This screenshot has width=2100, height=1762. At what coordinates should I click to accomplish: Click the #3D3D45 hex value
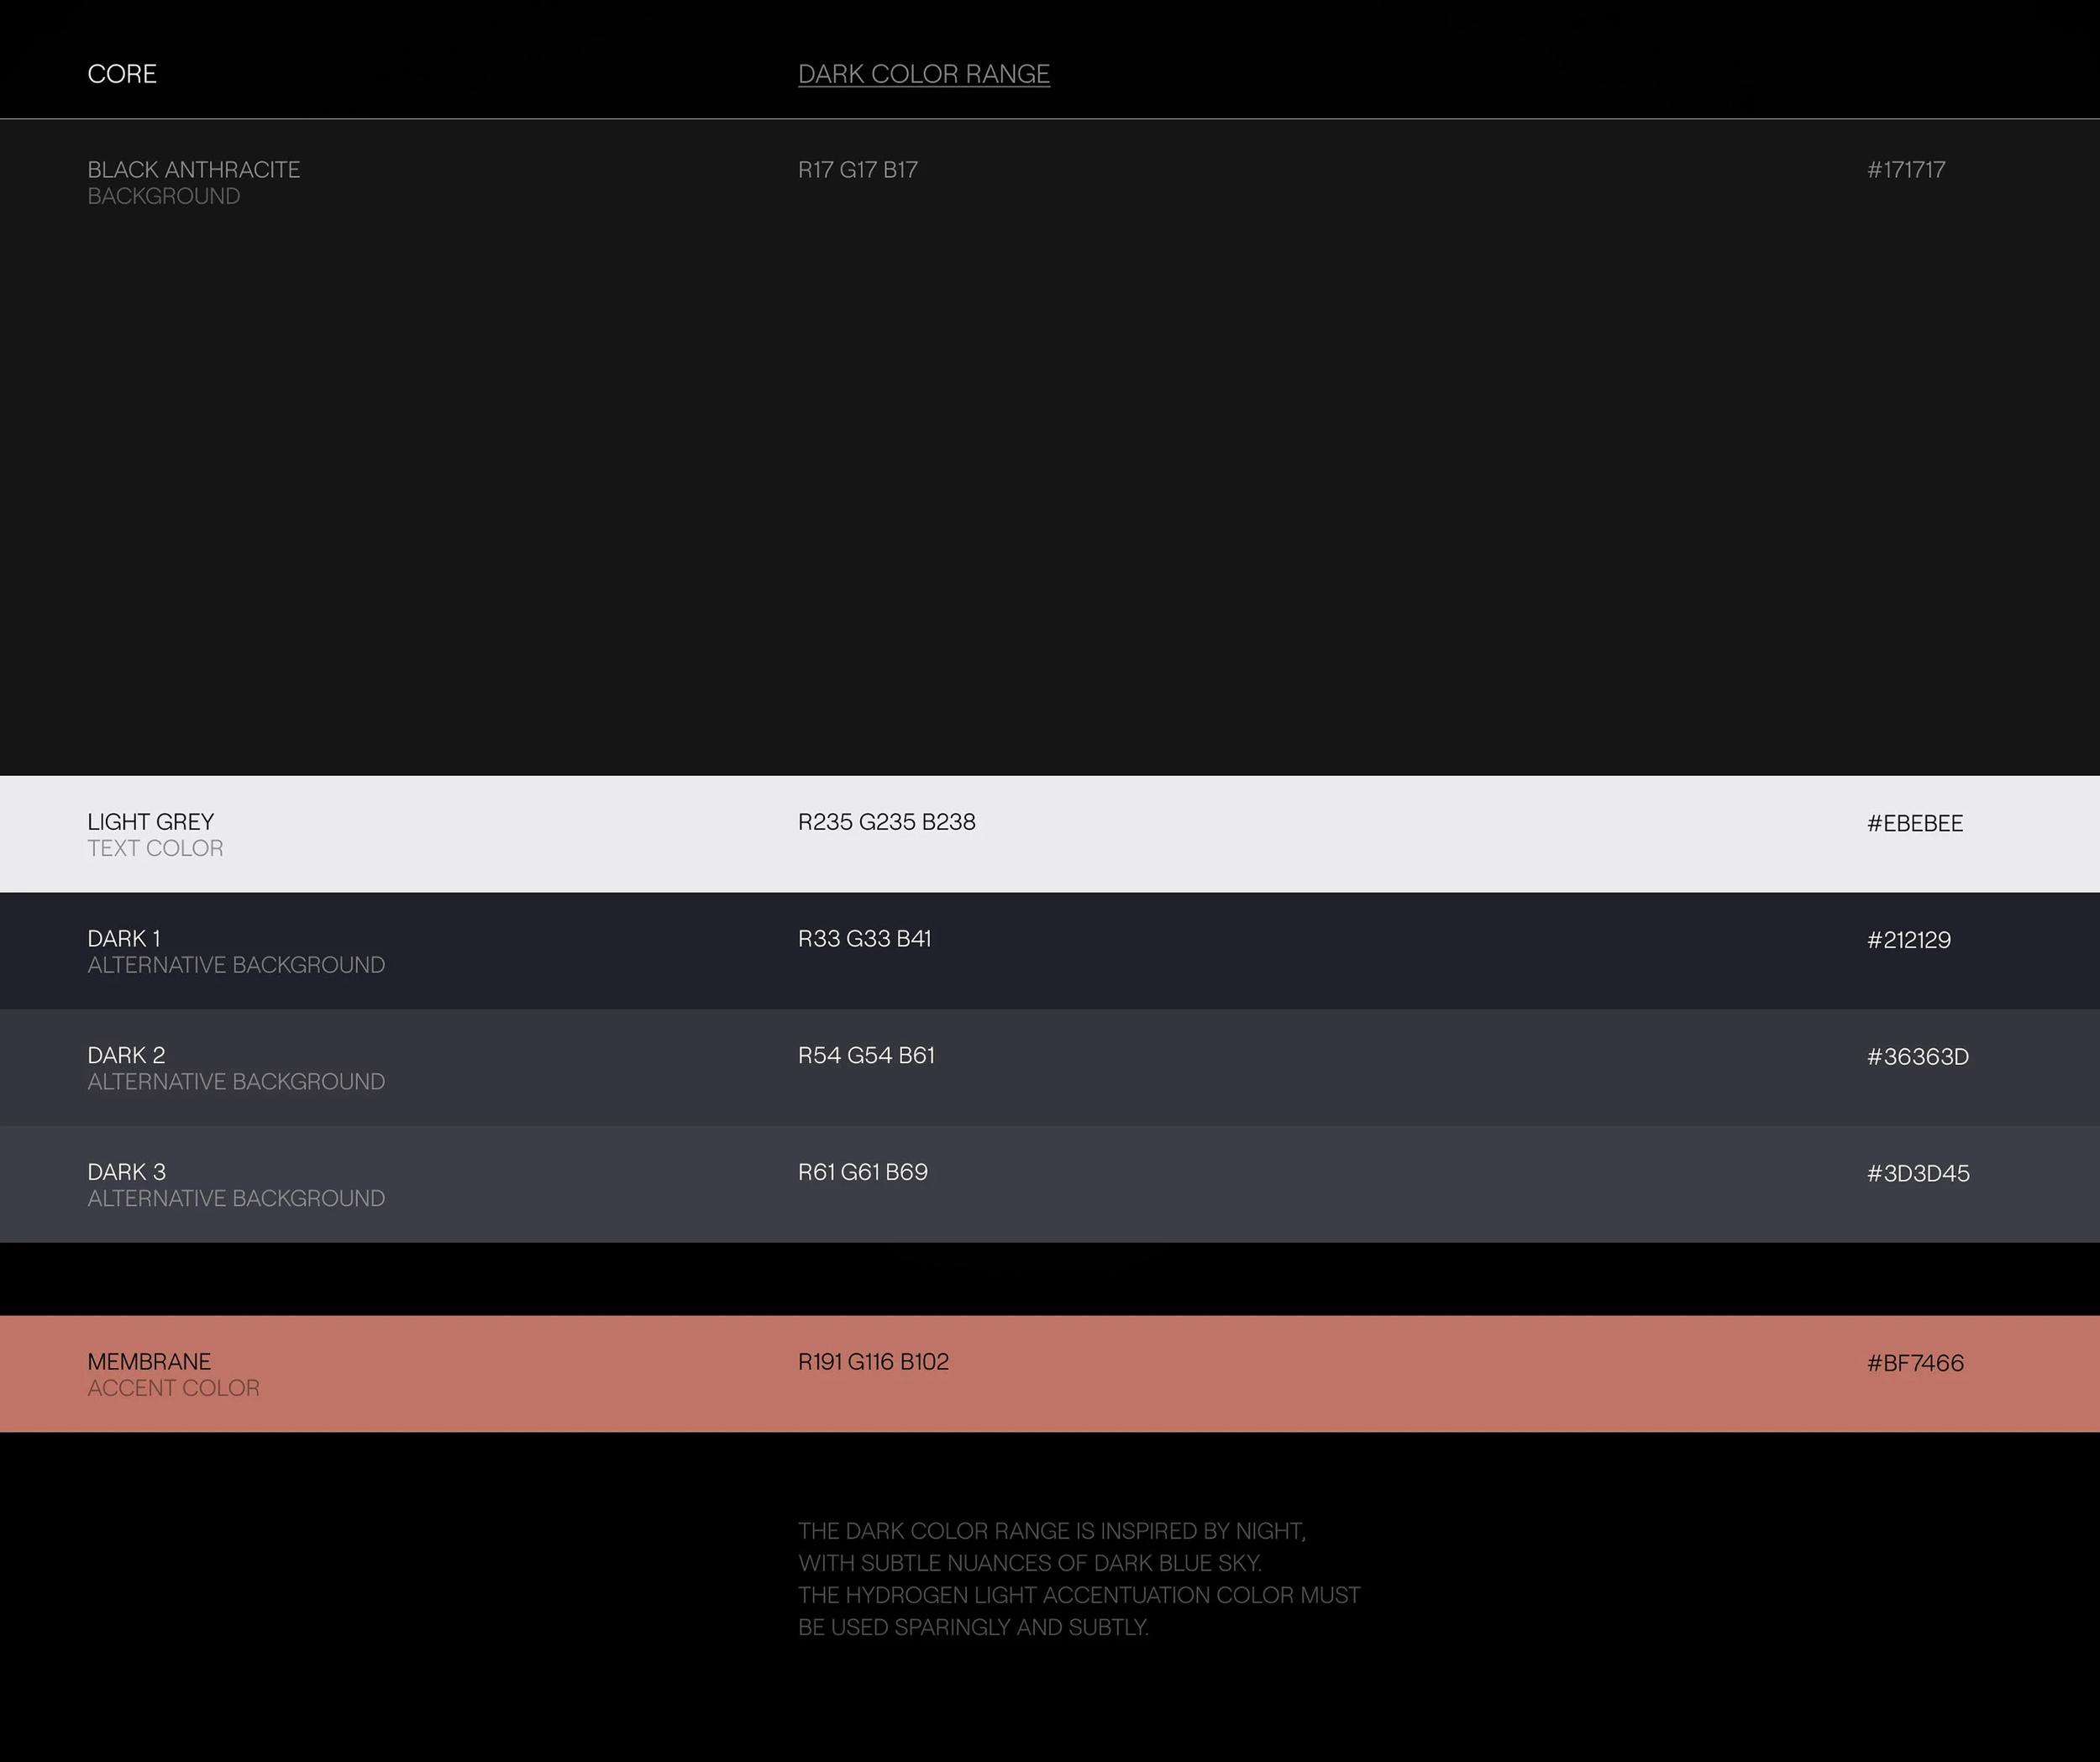[1917, 1173]
